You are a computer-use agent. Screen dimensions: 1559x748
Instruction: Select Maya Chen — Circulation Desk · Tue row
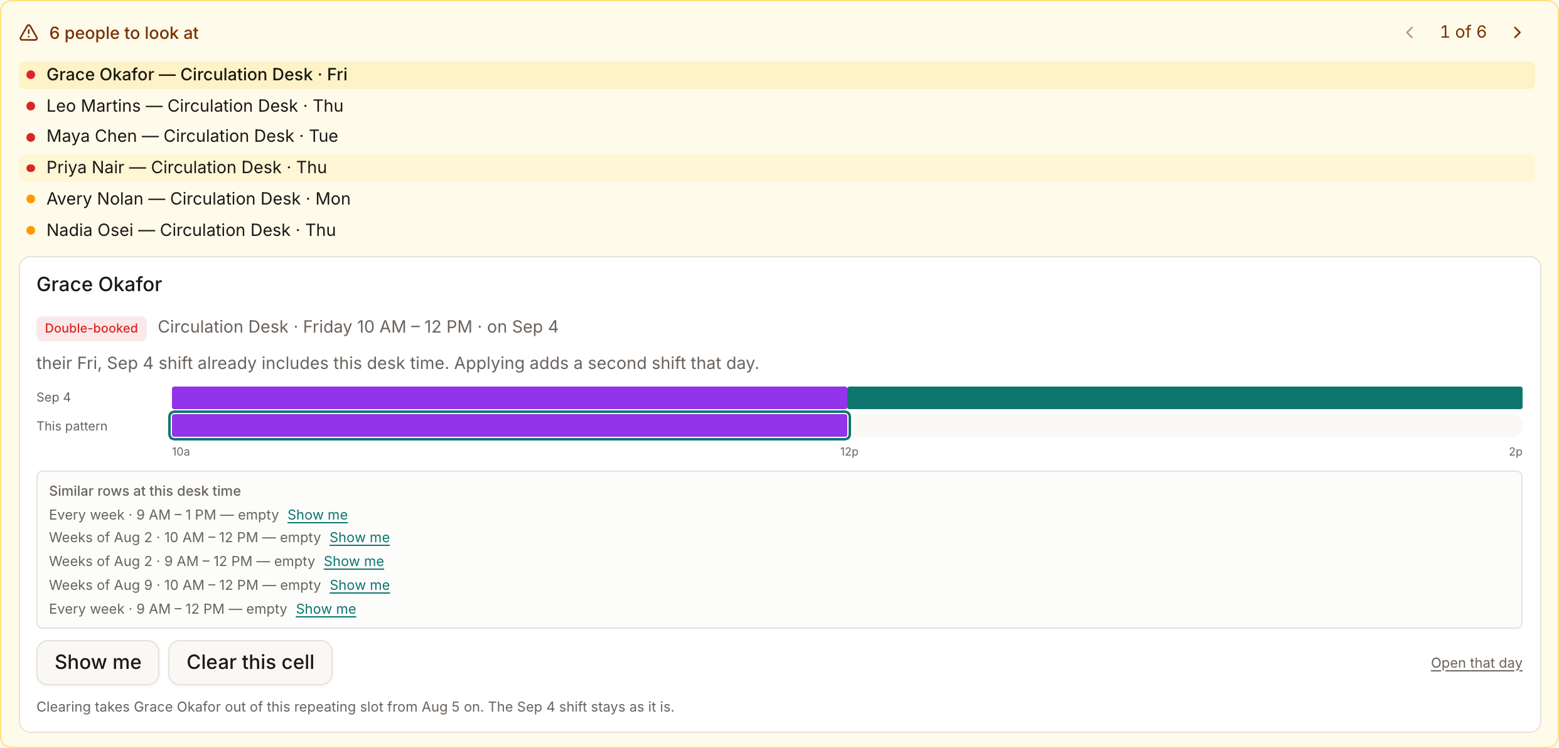[x=777, y=136]
